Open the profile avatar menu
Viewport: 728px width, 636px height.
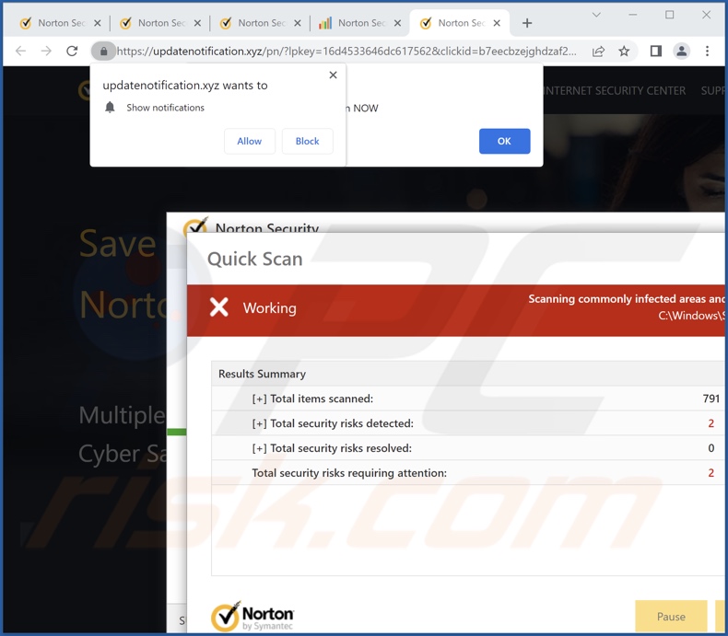tap(681, 51)
